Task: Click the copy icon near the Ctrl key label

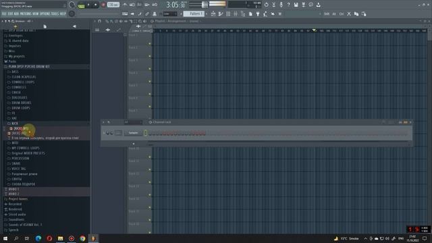Action: (356, 13)
